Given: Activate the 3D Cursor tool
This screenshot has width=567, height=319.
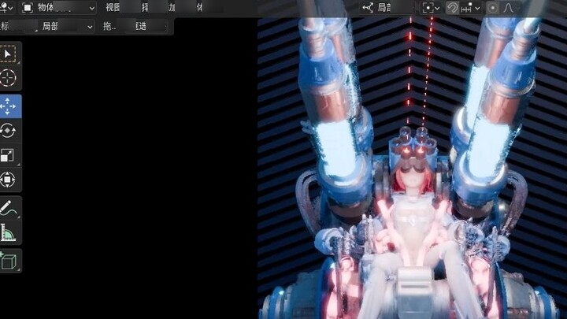Looking at the screenshot, I should pyautogui.click(x=9, y=78).
